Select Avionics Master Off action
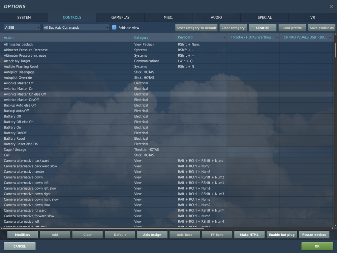Image resolution: width=337 pixels, height=253 pixels. point(19,83)
